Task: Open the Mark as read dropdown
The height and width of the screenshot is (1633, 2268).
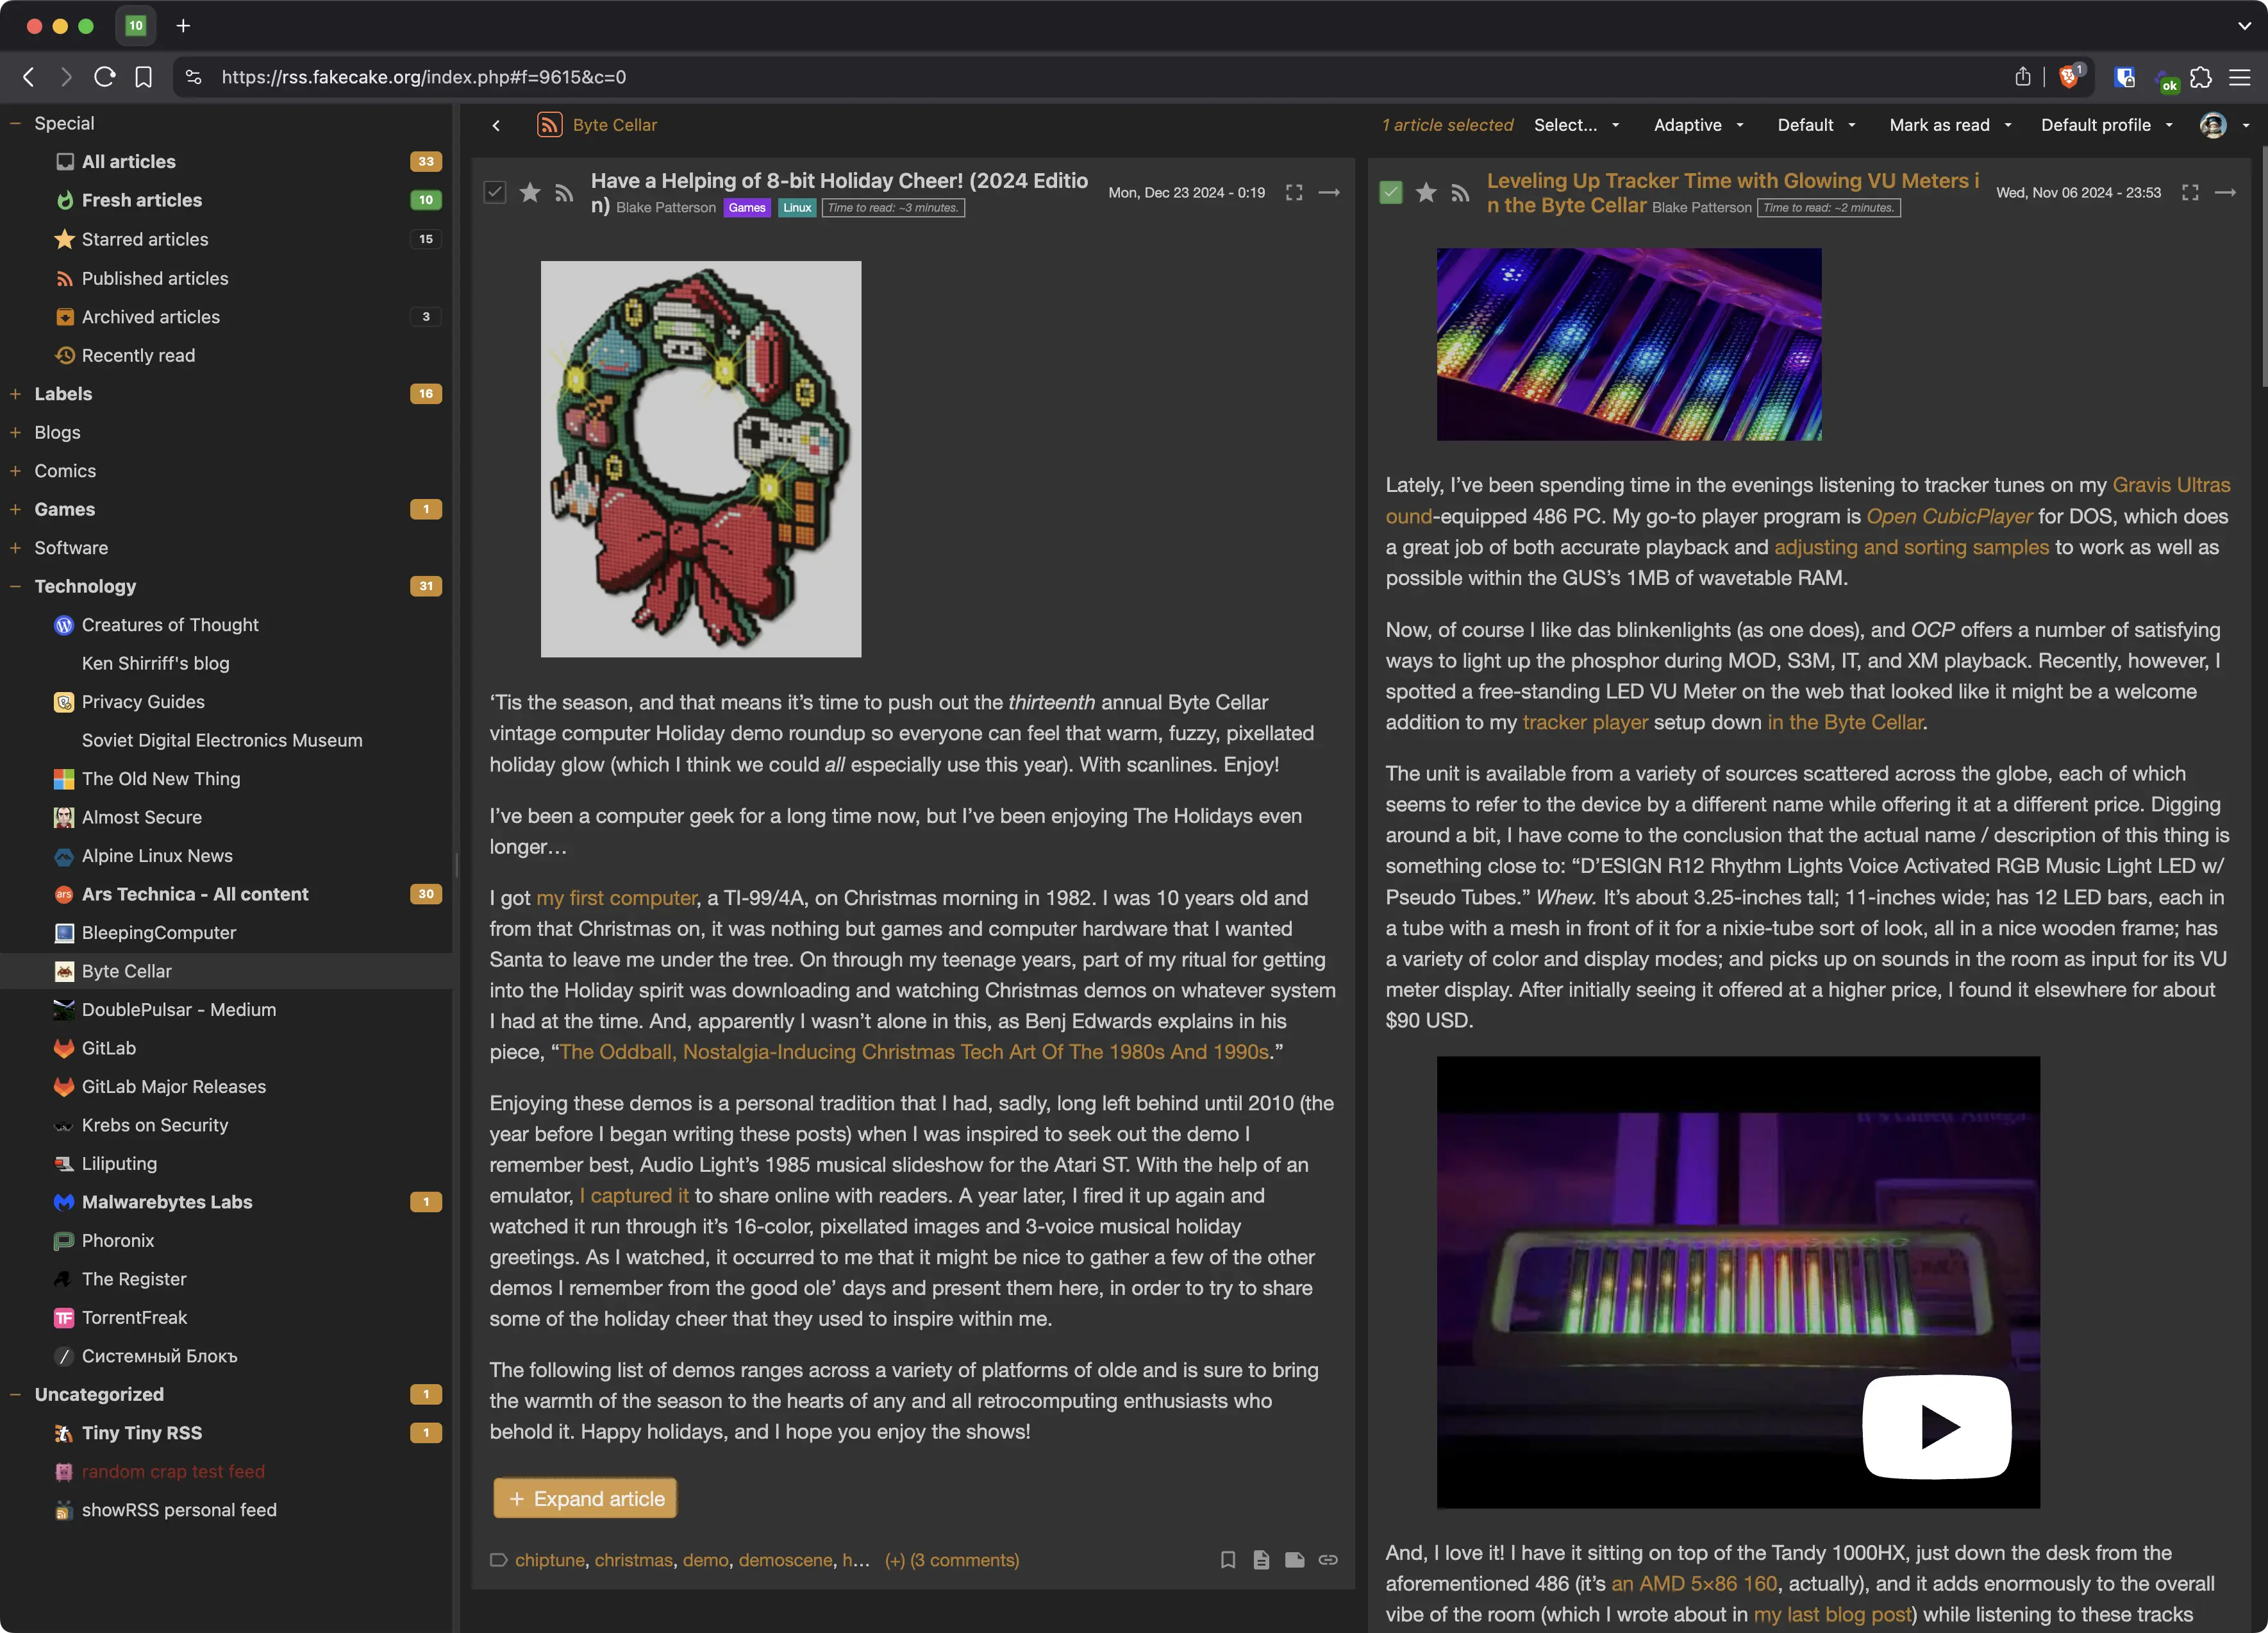Action: (x=1949, y=125)
